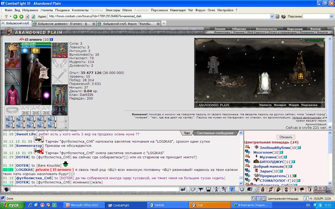Image resolution: width=335 pixels, height=209 pixels.
Task: Click the blue snowflake effect icon
Action: (25, 51)
